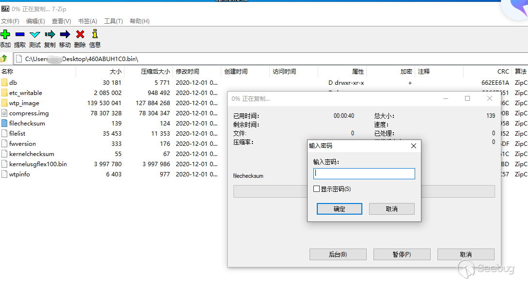This screenshot has width=528, height=282.
Task: Confirm password with 确定 button
Action: pyautogui.click(x=340, y=209)
